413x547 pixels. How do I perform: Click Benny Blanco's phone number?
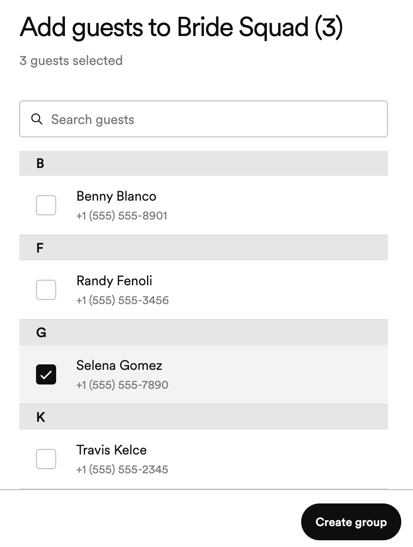(122, 215)
